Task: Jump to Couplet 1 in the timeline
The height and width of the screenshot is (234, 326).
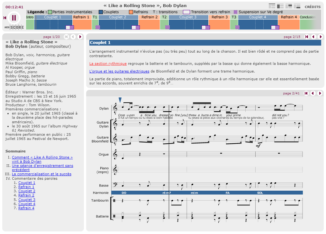Action: (x=53, y=17)
